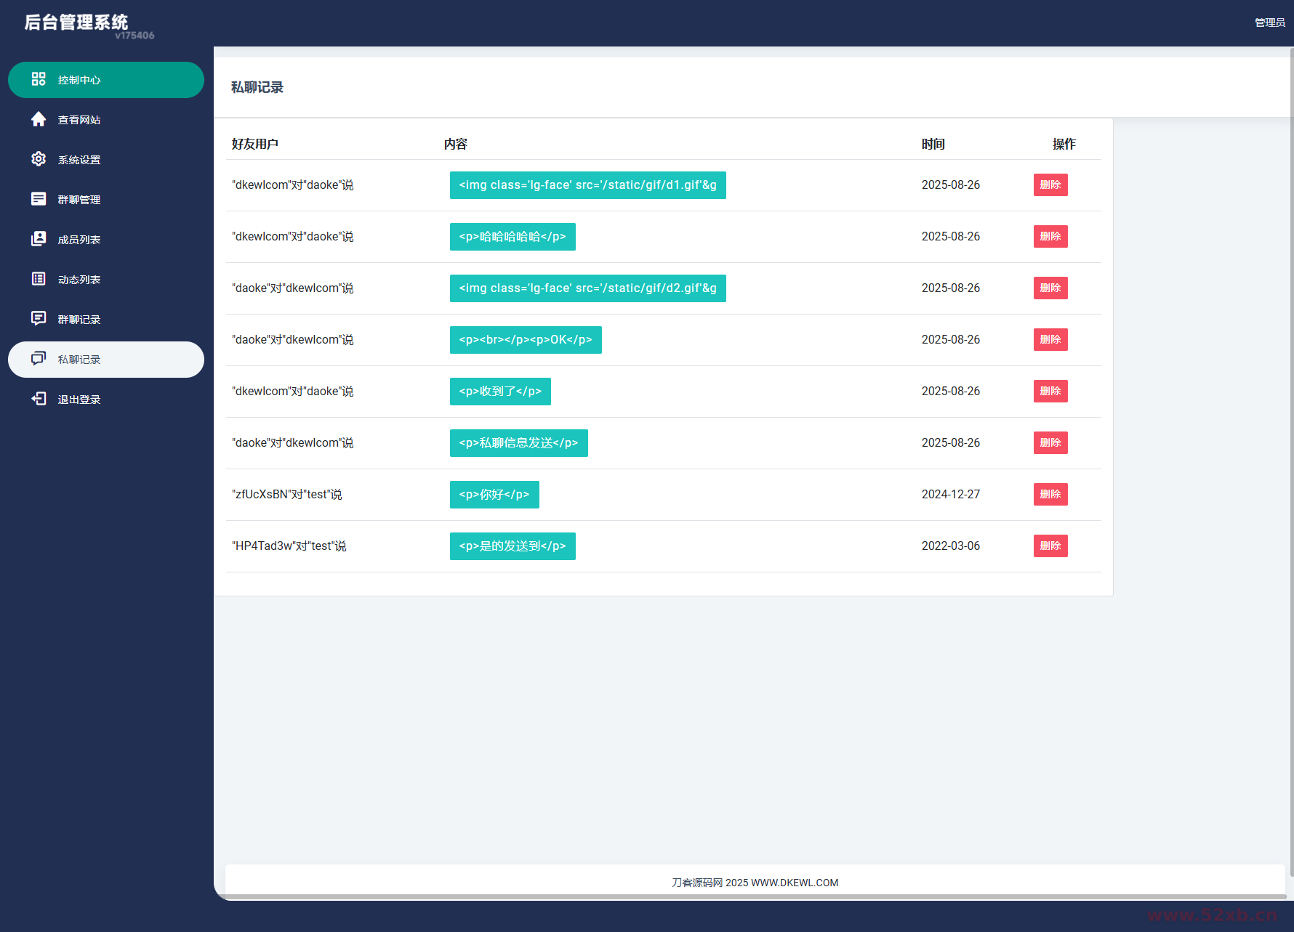Screen dimensions: 1294x932
Task: Click the 成员列表 member icon
Action: tap(39, 239)
